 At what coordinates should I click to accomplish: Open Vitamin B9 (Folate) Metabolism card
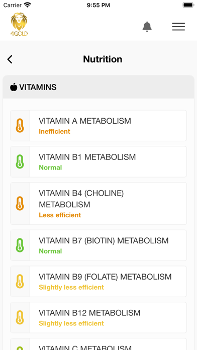click(98, 282)
